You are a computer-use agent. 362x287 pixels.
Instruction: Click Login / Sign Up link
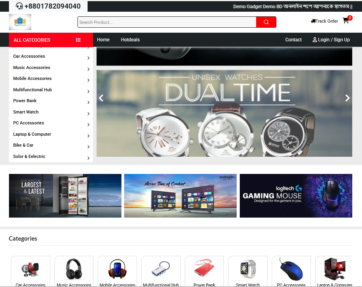pos(331,40)
